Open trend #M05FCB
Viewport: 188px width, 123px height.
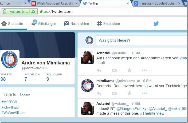pyautogui.click(x=9, y=102)
